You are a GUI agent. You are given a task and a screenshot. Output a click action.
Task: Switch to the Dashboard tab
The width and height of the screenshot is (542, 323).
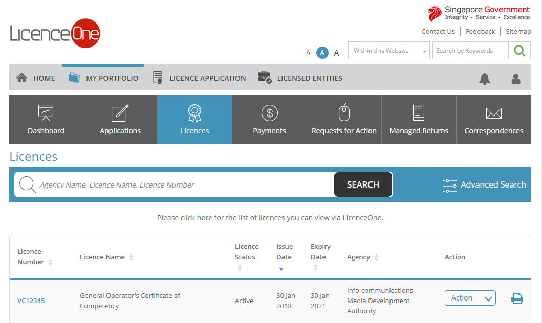(46, 119)
